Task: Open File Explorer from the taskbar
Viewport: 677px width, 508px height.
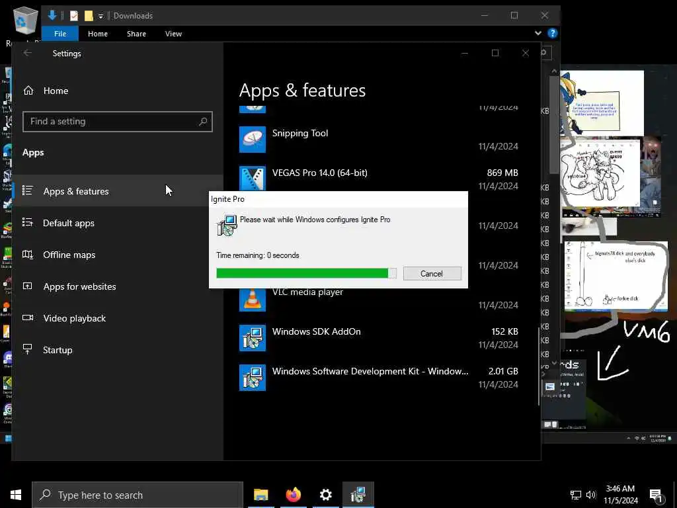Action: tap(260, 495)
